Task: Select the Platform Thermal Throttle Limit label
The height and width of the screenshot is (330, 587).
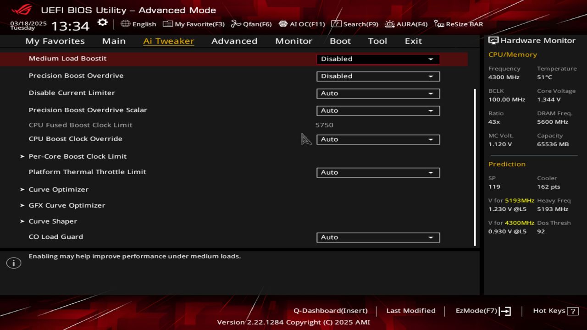Action: tap(87, 172)
